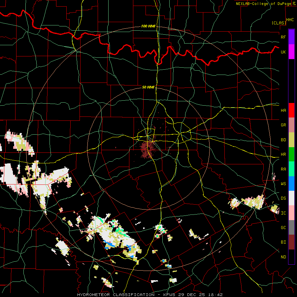
Task: Click the HHC product code label
Action: [x=290, y=20]
